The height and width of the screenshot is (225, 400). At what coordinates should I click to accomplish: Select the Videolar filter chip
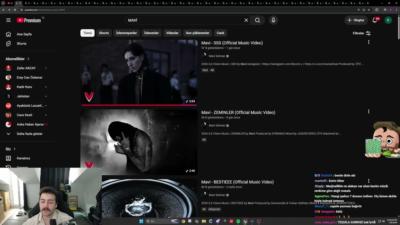(x=172, y=33)
